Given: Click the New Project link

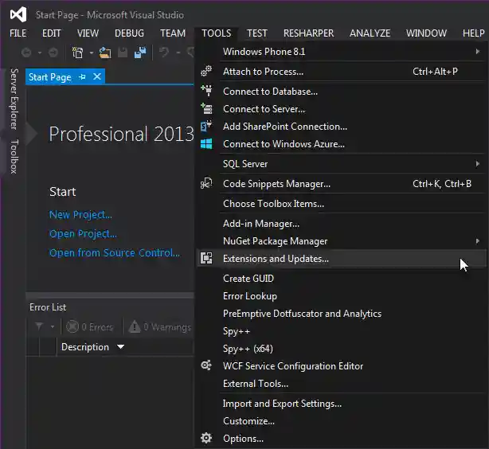Looking at the screenshot, I should click(80, 214).
